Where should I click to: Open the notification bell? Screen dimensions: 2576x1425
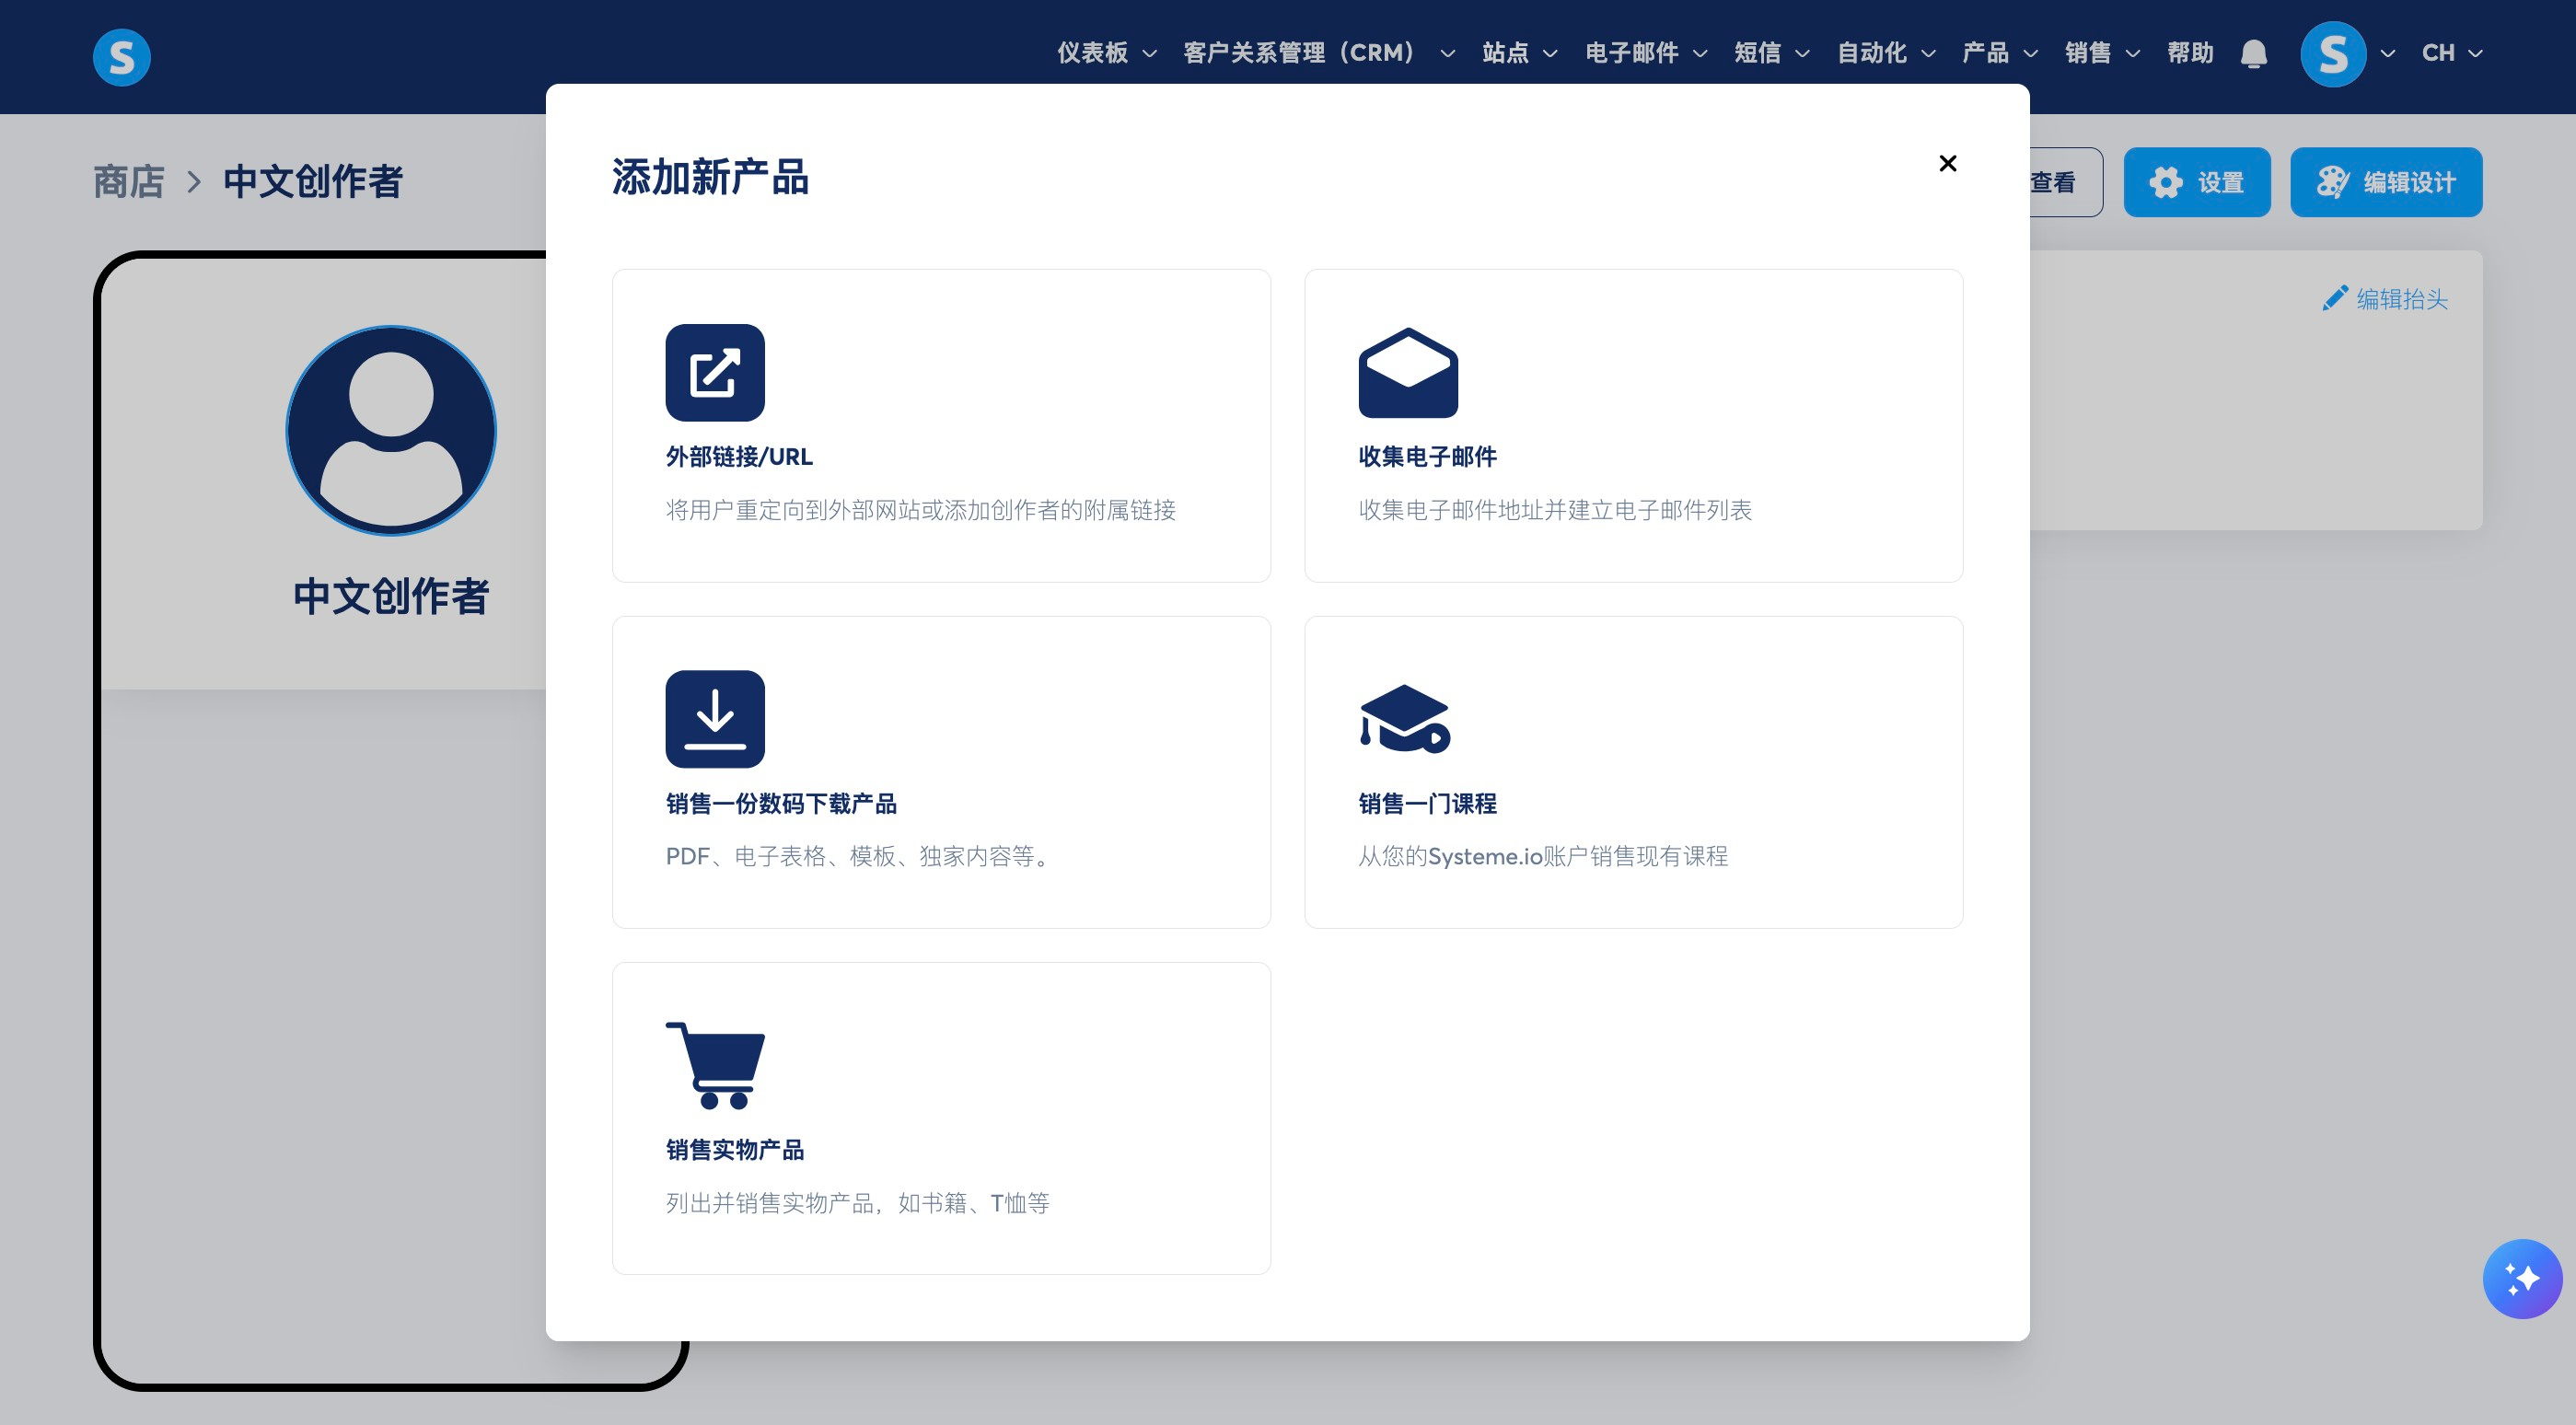[2253, 54]
